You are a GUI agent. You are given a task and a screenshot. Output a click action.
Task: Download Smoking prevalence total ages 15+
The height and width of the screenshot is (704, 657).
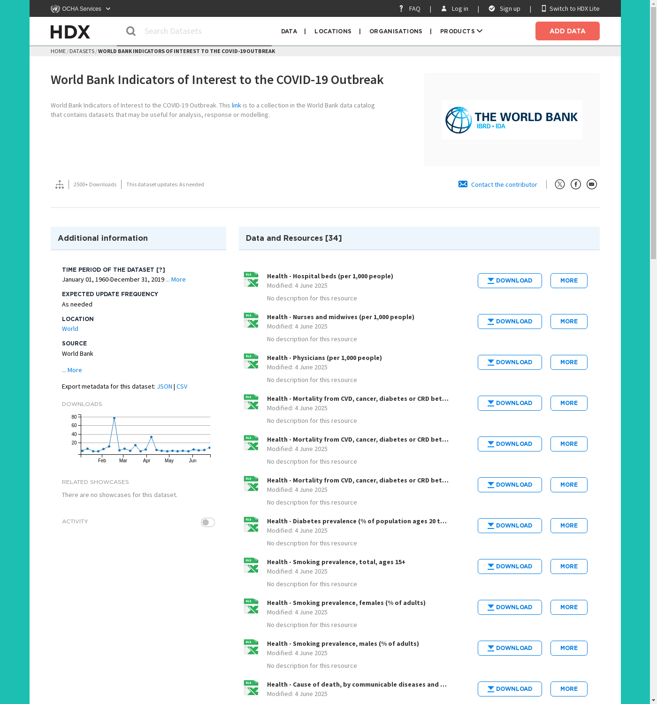[x=510, y=566]
